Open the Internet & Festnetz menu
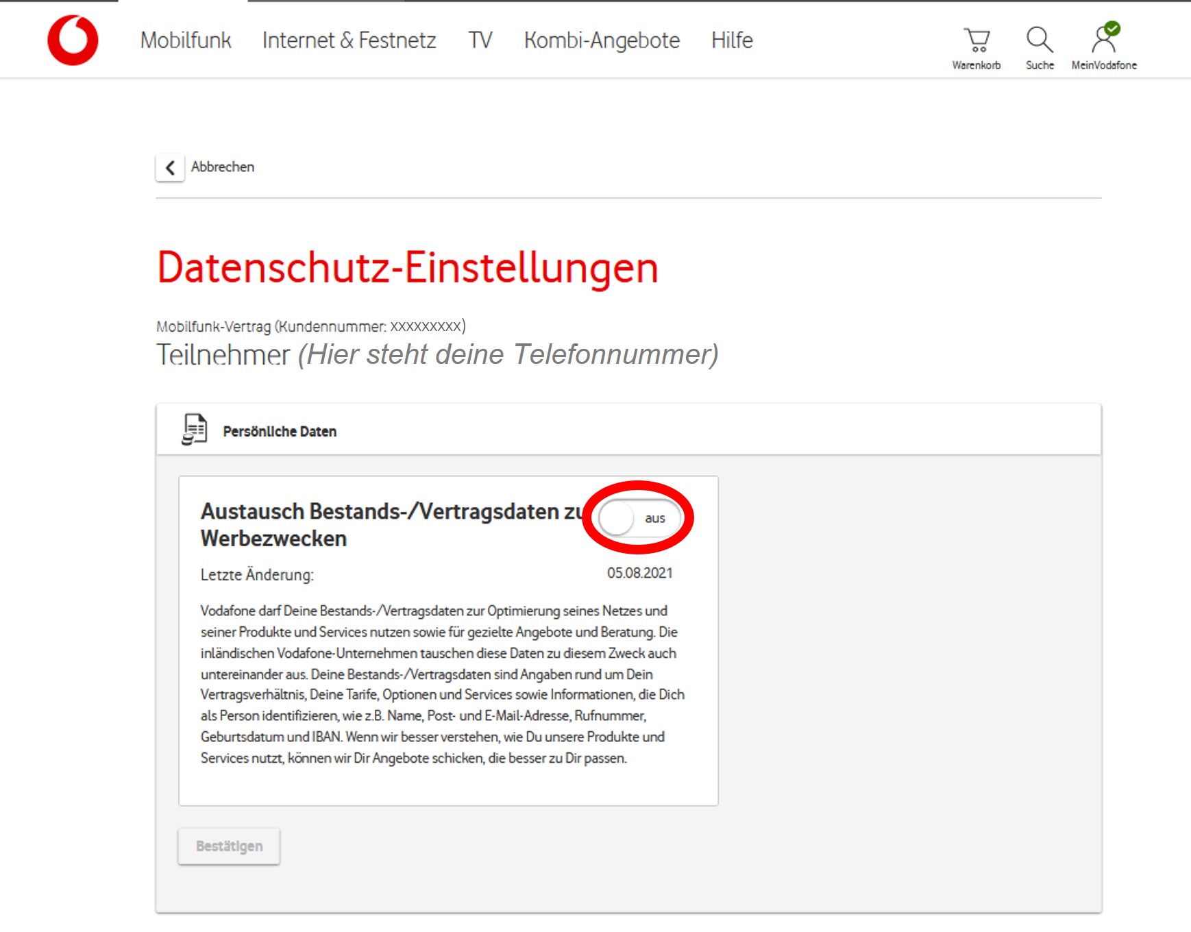 point(349,40)
